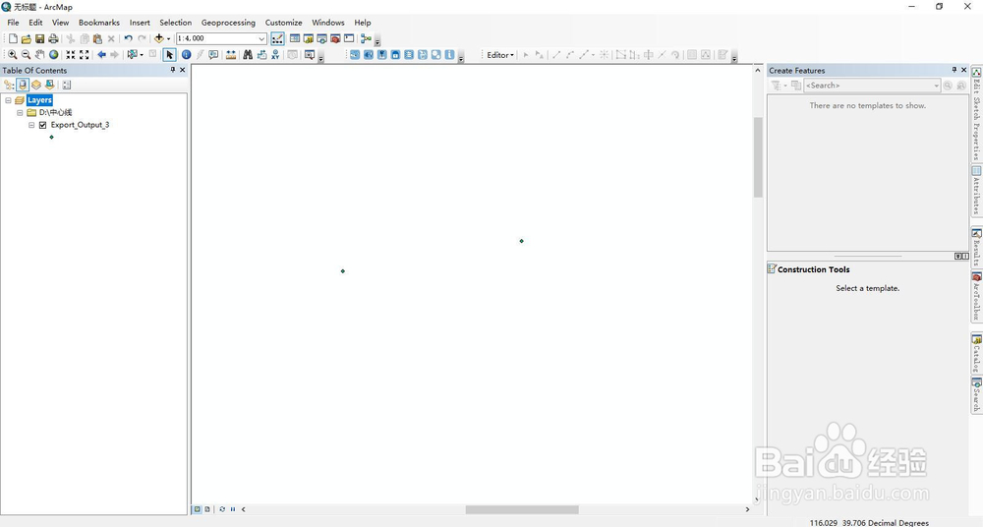Switch TOC to List By Selection
Screen dimensions: 983x527
[49, 85]
